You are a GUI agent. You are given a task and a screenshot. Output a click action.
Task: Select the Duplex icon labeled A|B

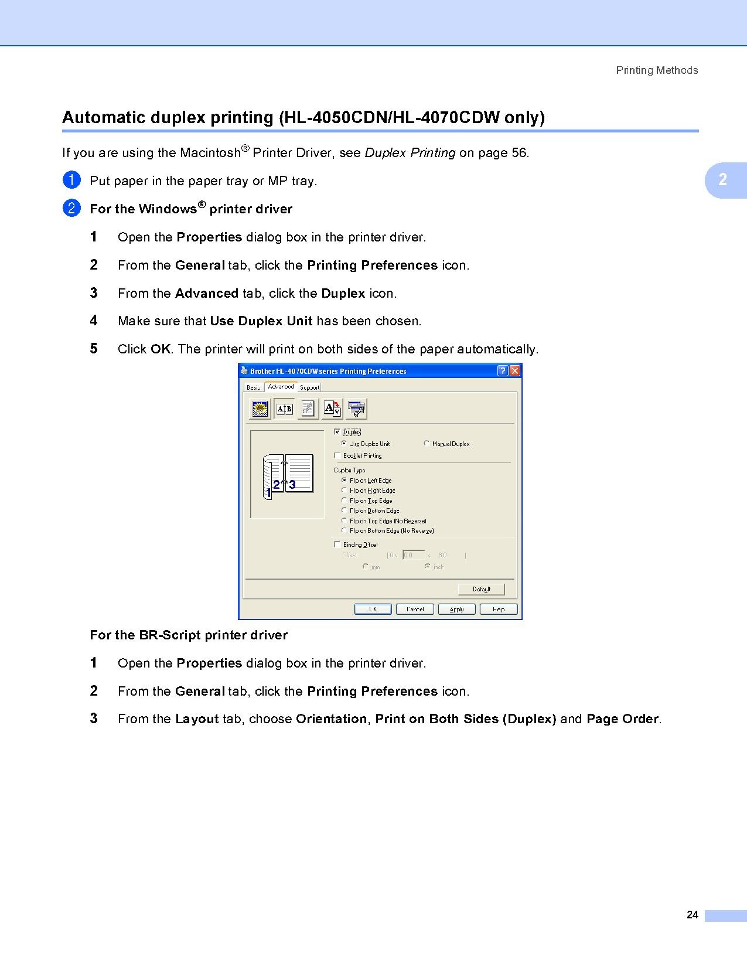pos(284,408)
